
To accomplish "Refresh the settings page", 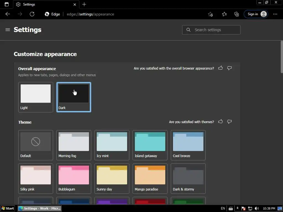I will pyautogui.click(x=32, y=14).
